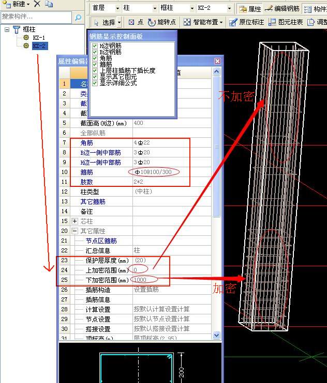
Task: Open the 新建 dropdown arrow
Action: [x=28, y=4]
